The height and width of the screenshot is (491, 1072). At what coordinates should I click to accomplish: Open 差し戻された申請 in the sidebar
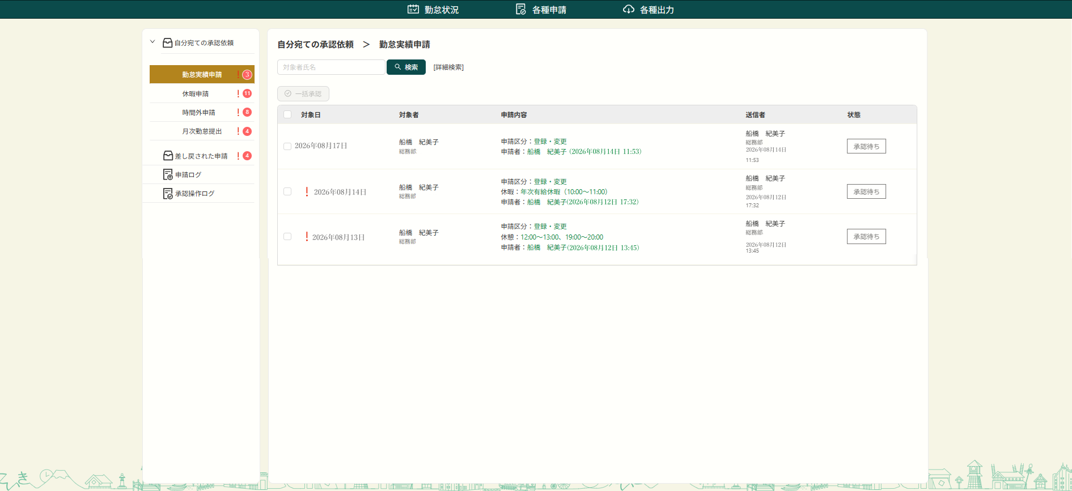point(202,156)
